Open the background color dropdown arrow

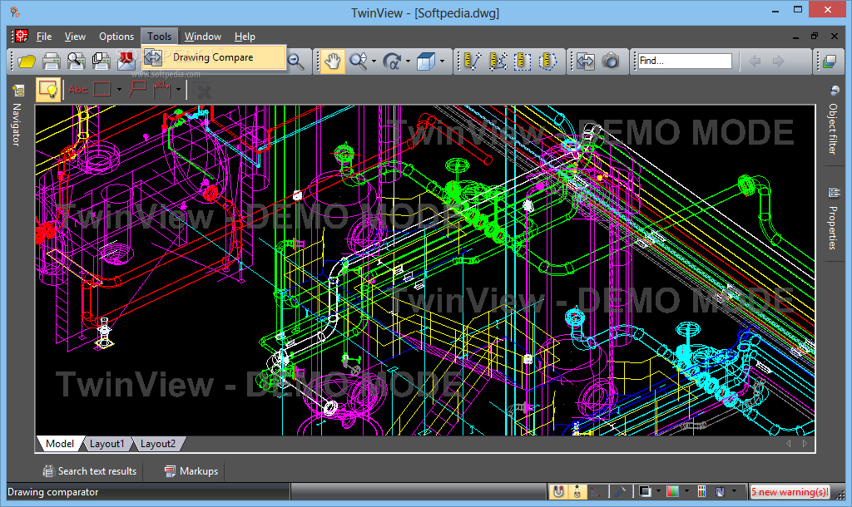click(658, 491)
